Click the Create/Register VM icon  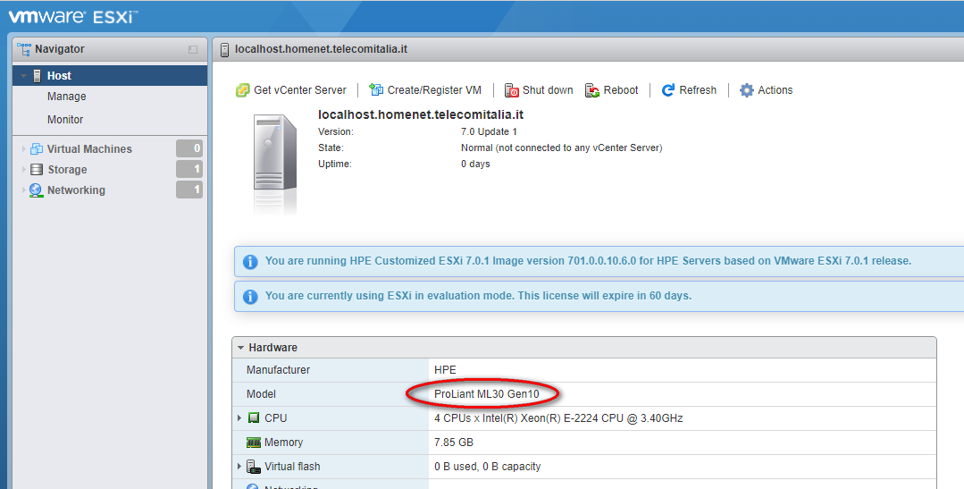[376, 90]
